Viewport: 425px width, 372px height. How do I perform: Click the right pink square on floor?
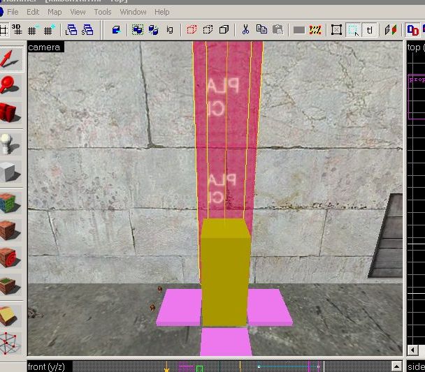click(x=269, y=306)
